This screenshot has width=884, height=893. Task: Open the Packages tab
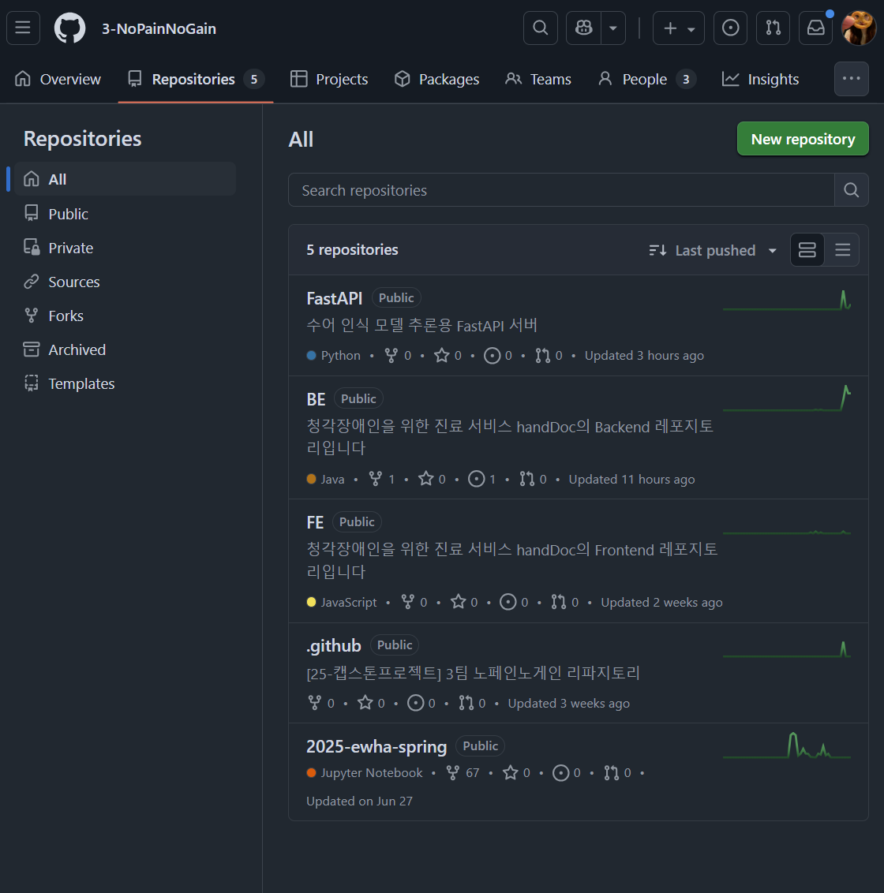click(x=436, y=79)
